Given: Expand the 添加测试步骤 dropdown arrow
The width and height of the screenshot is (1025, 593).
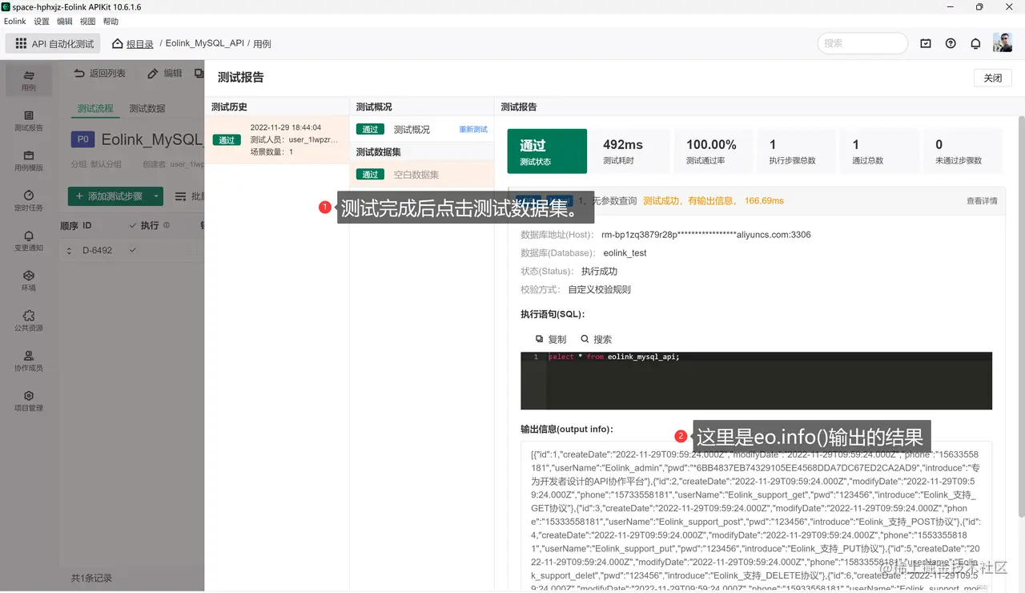Looking at the screenshot, I should click(x=157, y=196).
